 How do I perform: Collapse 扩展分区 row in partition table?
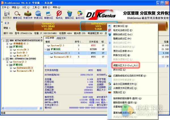45,50
